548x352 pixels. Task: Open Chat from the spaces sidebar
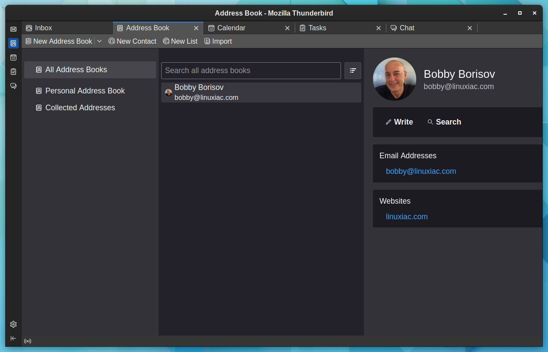(x=13, y=86)
